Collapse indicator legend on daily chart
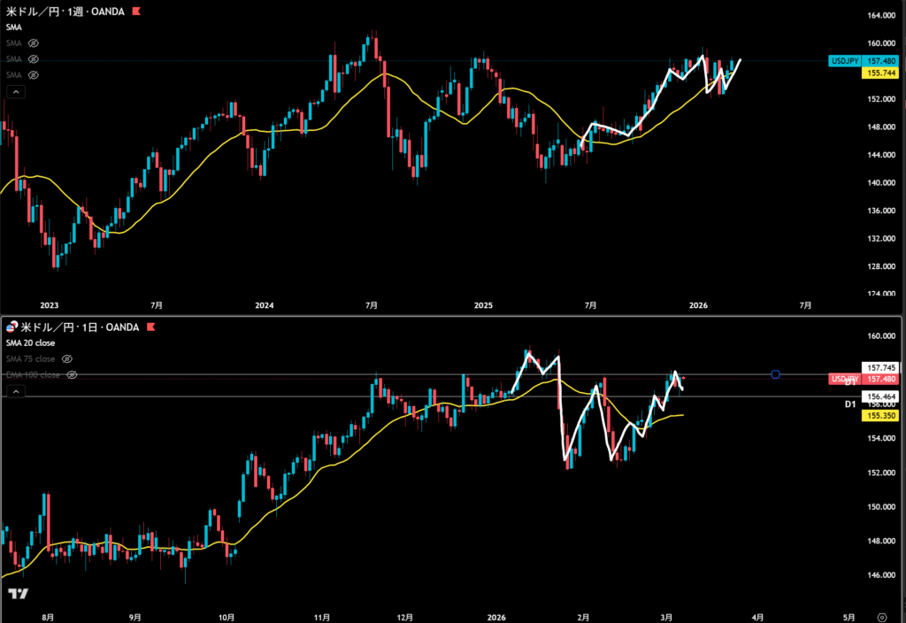Image resolution: width=906 pixels, height=623 pixels. [x=17, y=391]
